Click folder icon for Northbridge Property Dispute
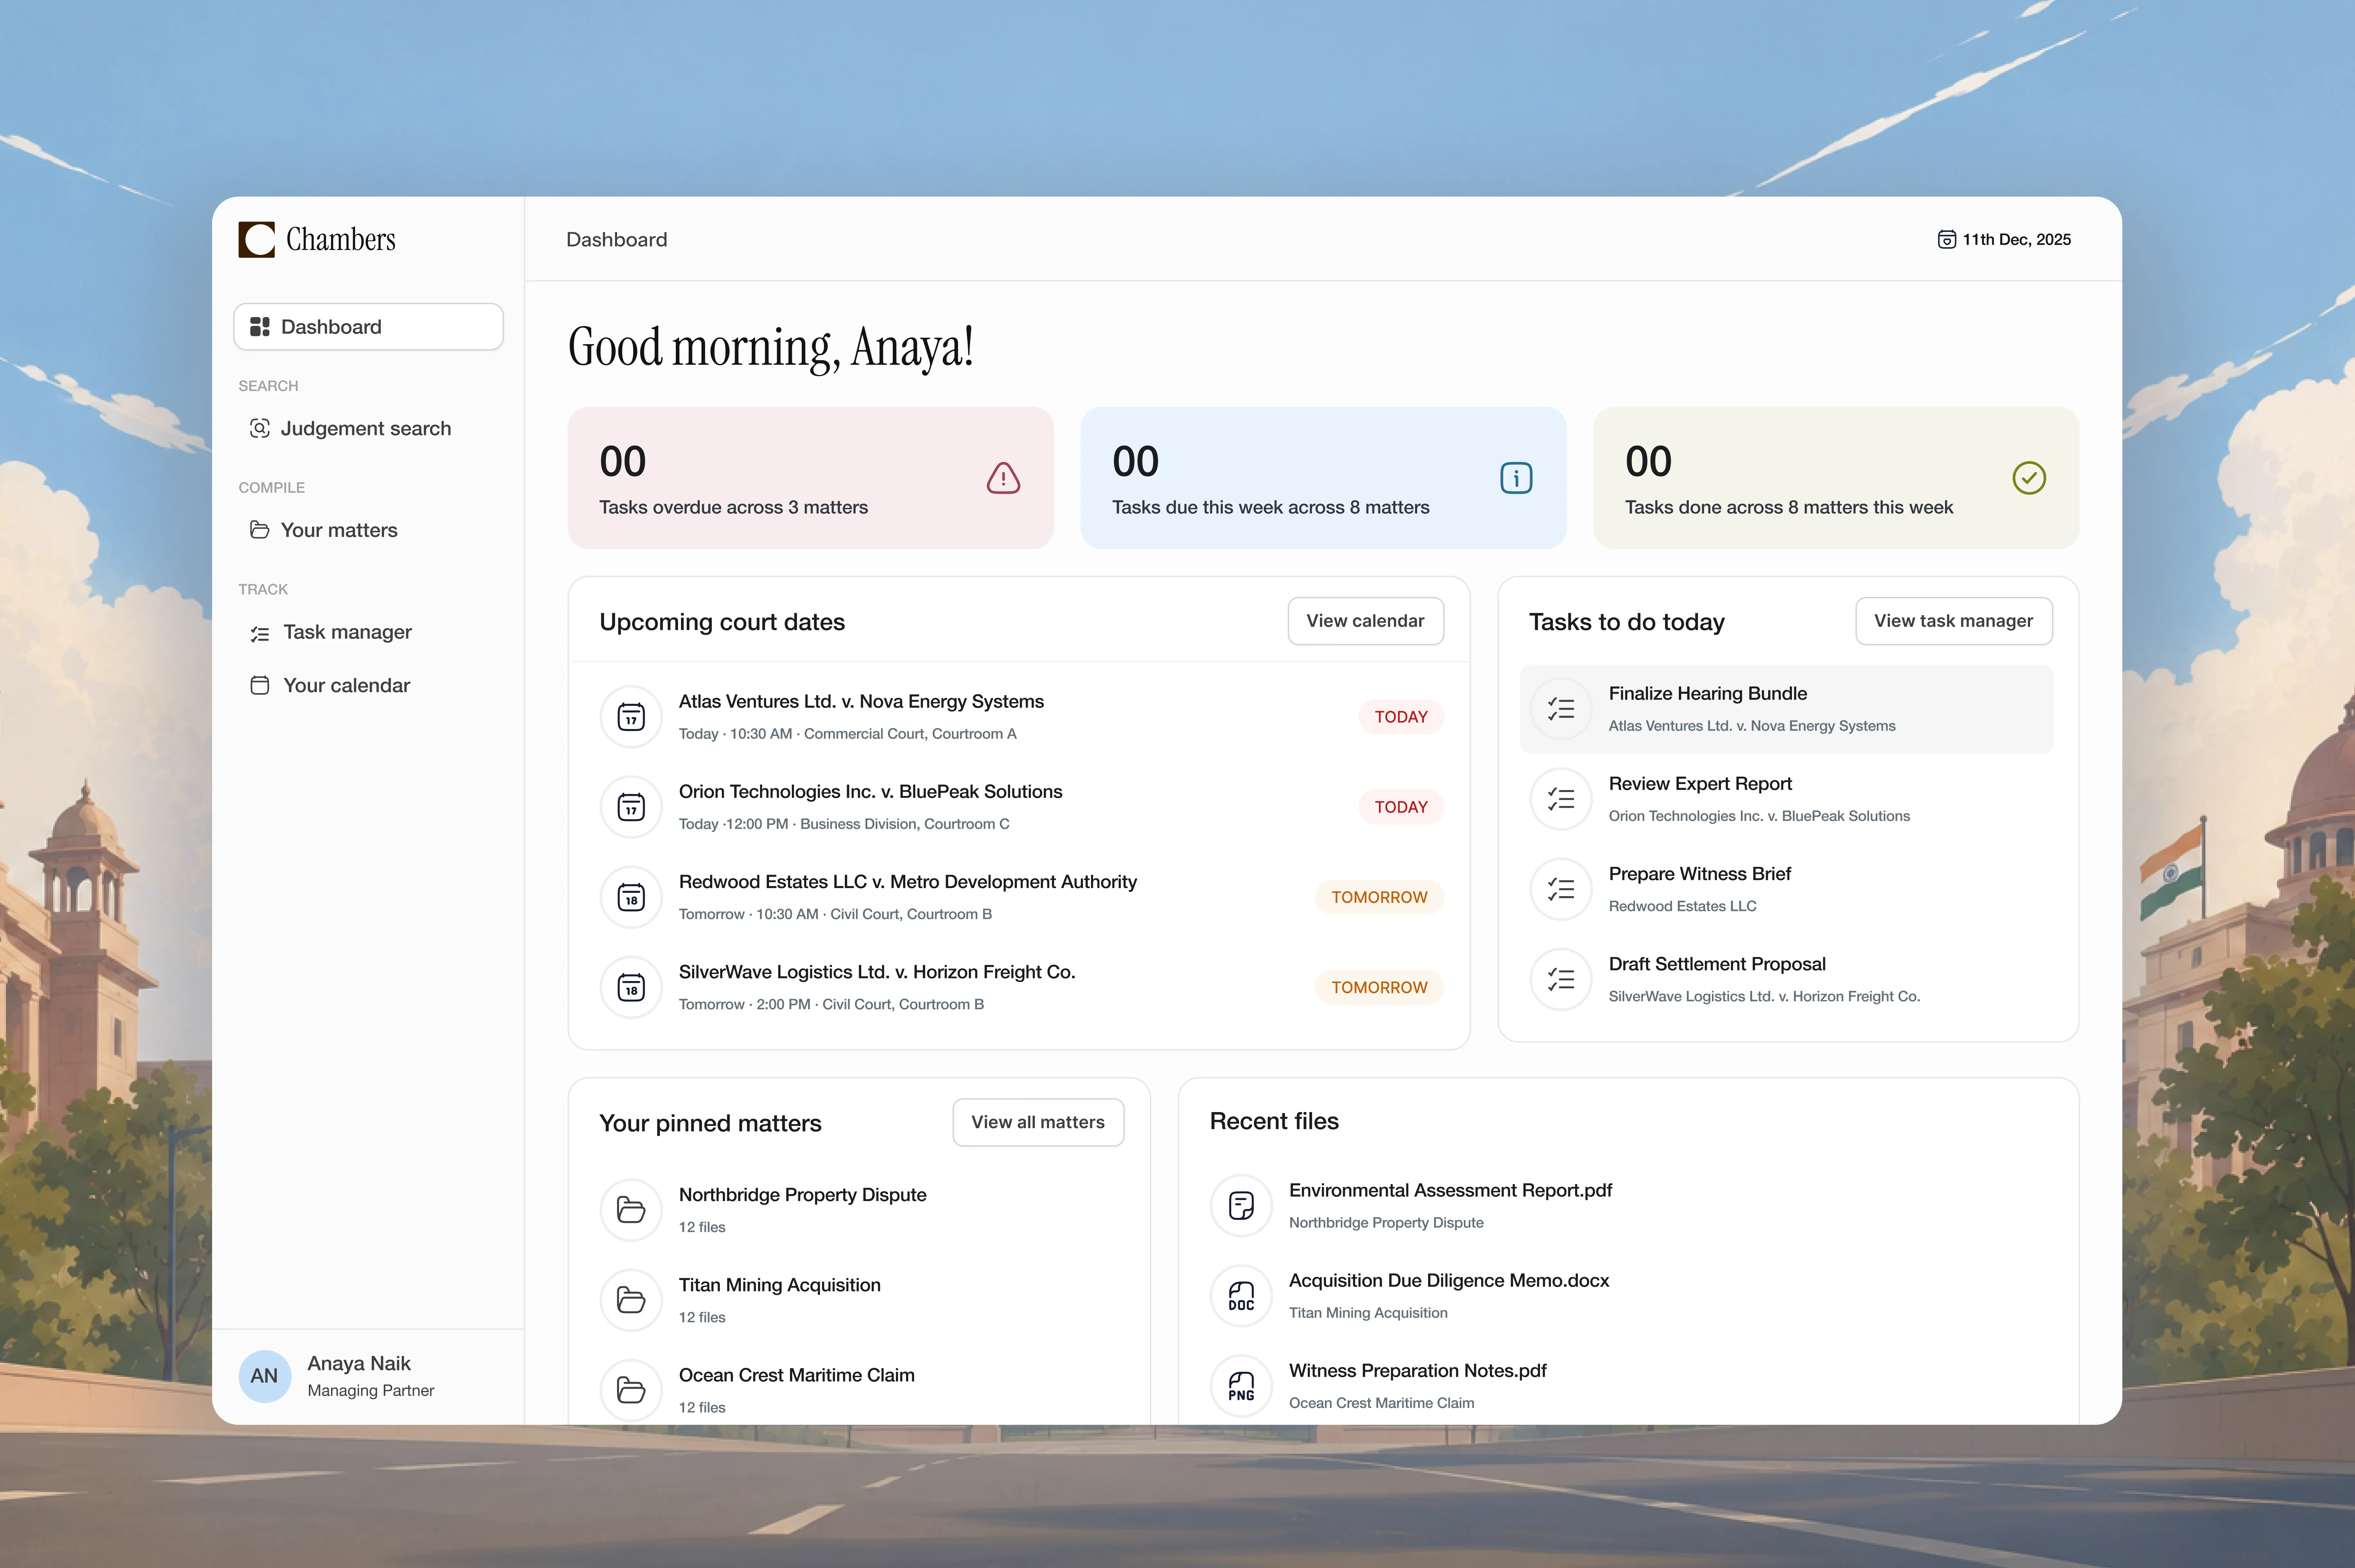This screenshot has width=2355, height=1568. (x=631, y=1210)
